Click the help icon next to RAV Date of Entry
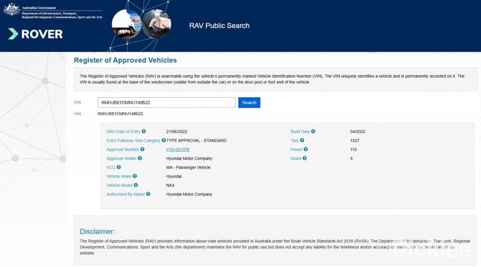The image size is (481, 267). click(x=143, y=132)
